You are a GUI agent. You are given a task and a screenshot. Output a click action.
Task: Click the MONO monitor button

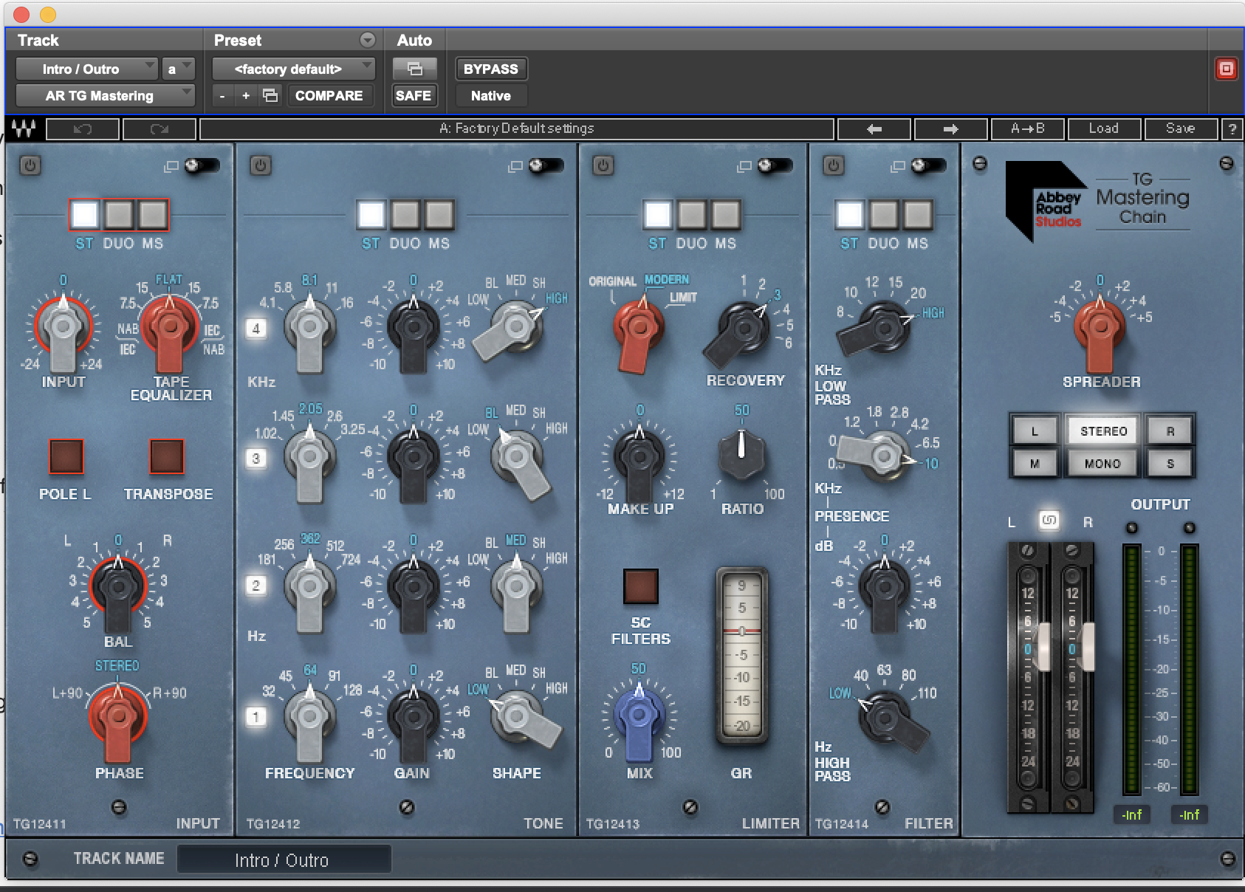coord(1103,464)
